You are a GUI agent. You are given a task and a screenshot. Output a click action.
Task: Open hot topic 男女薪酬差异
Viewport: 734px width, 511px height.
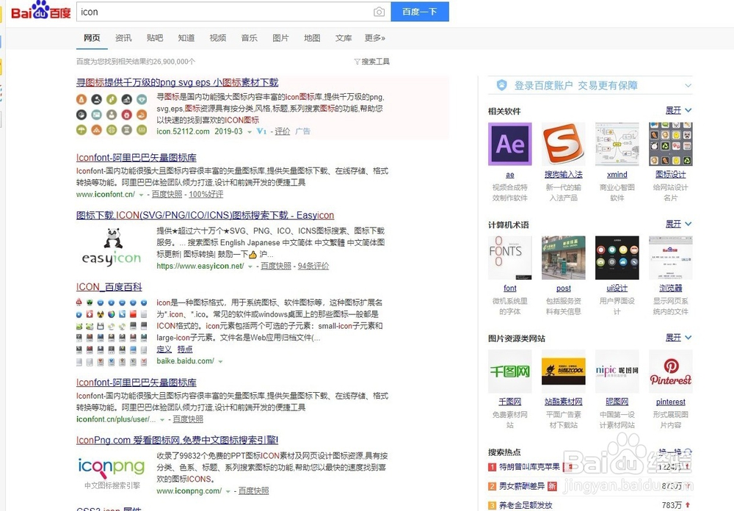[x=522, y=486]
